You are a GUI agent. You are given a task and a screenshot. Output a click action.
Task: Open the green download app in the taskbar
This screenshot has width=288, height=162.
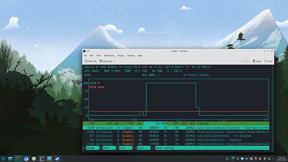(x=34, y=159)
